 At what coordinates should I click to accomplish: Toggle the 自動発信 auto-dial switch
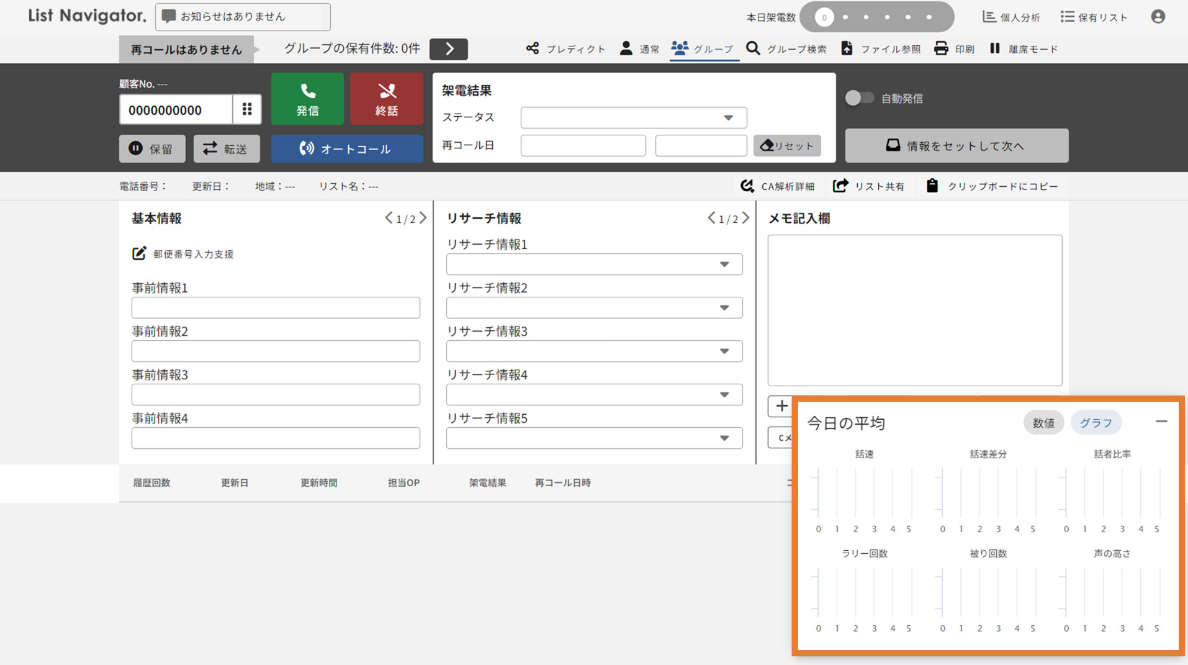click(x=860, y=98)
